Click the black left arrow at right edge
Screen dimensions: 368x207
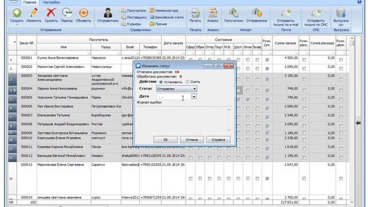pos(358,122)
